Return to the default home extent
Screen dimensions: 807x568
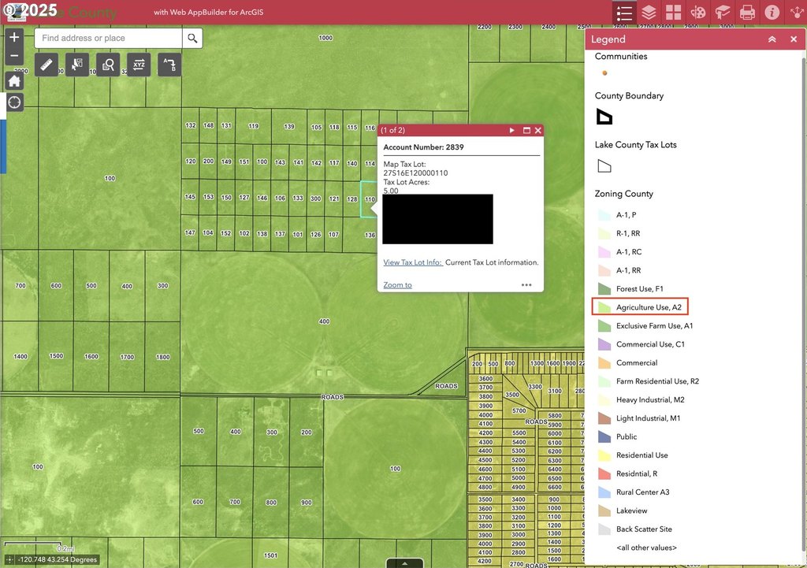pyautogui.click(x=14, y=80)
